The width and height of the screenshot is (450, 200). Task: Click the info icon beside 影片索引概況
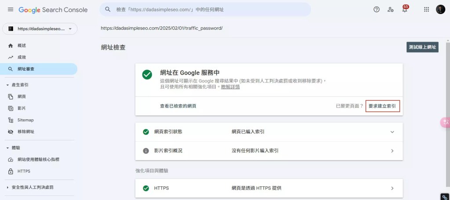[146, 151]
